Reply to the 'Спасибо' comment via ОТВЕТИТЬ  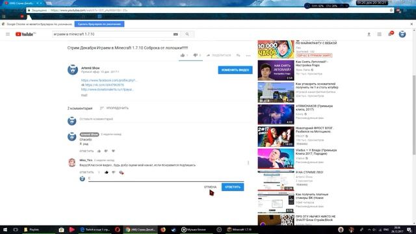tap(86, 151)
